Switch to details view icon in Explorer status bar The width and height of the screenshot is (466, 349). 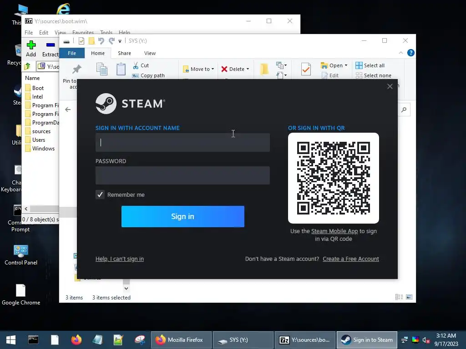coord(399,297)
